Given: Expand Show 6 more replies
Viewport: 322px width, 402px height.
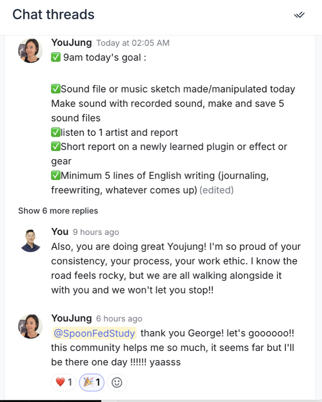Looking at the screenshot, I should 58,211.
